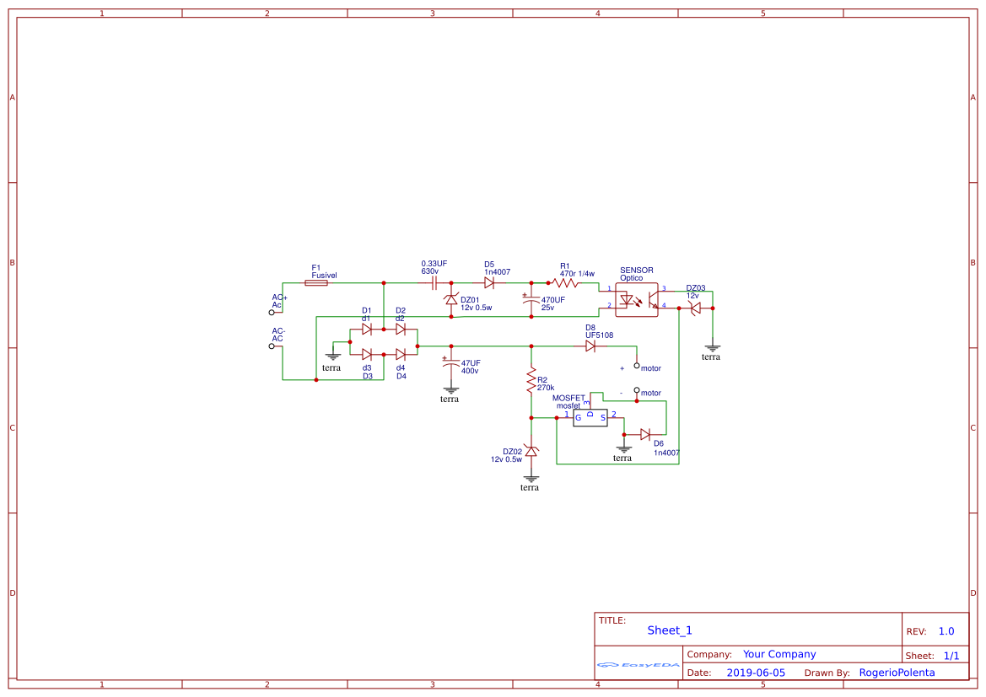
Task: Select the '470r 1/4w' value label
Action: click(x=577, y=274)
